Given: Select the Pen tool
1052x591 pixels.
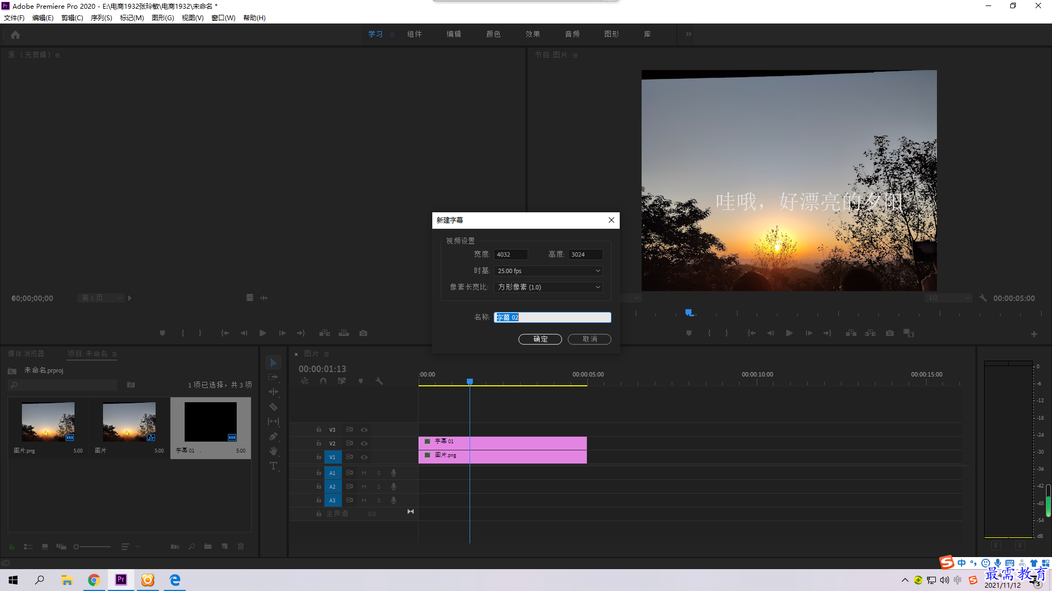Looking at the screenshot, I should click(273, 436).
